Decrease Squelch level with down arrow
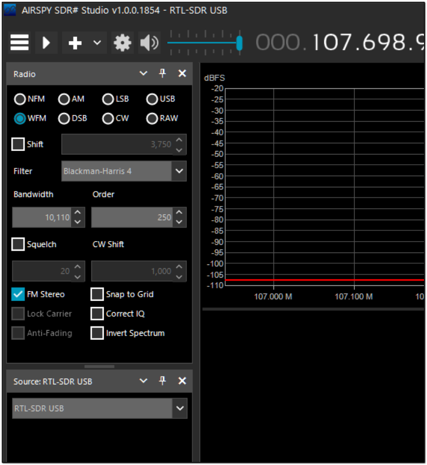This screenshot has height=465, width=427. (x=78, y=277)
